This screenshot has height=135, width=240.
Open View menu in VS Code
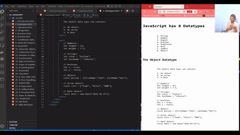(31, 6)
